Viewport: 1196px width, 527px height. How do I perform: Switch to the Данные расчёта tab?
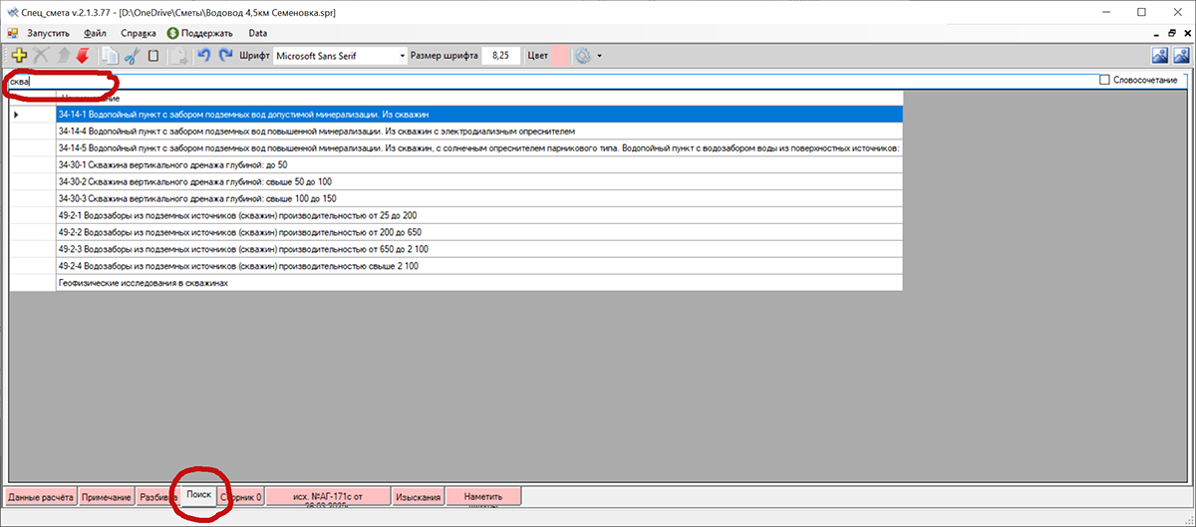coord(41,496)
